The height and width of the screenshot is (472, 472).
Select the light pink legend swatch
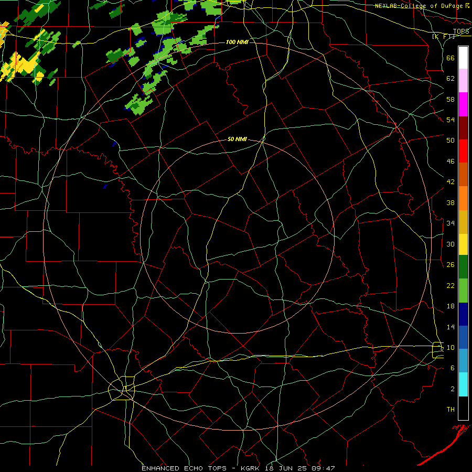click(463, 80)
